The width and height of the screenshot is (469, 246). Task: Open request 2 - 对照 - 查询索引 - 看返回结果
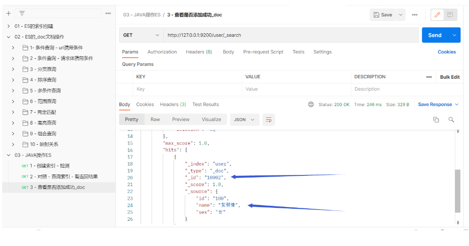click(59, 177)
